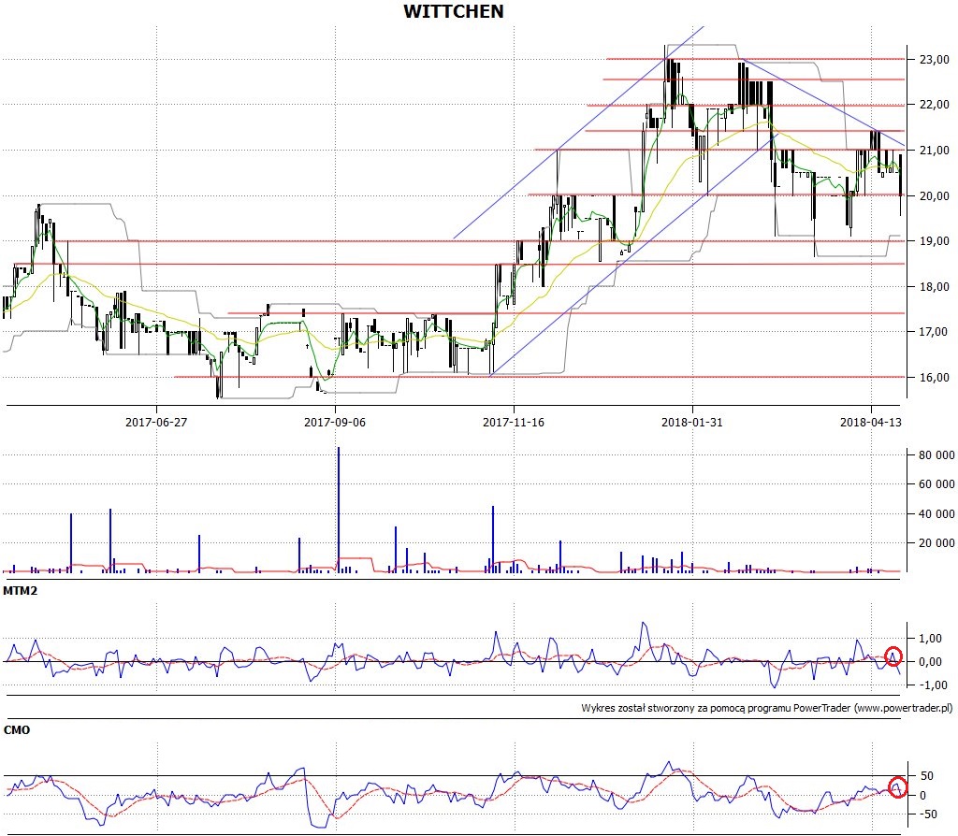The height and width of the screenshot is (836, 958).
Task: Click the 2017-06-27 date label
Action: (x=156, y=422)
